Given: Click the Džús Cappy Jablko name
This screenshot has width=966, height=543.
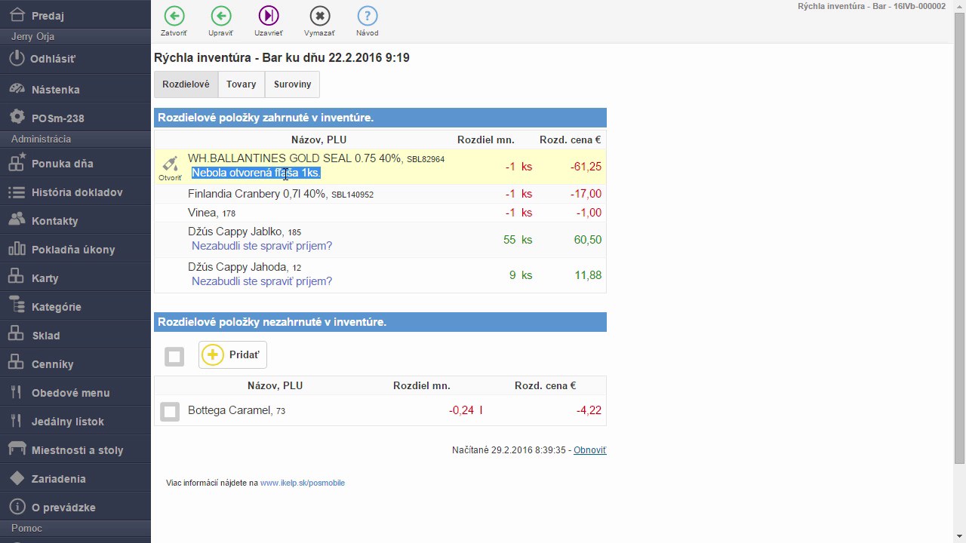Looking at the screenshot, I should 235,232.
